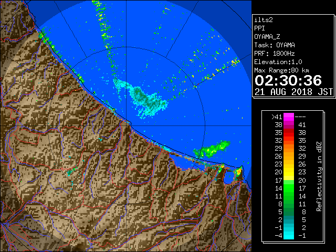
Task: Click the timestamp '02:30:36'
Action: 288,80
